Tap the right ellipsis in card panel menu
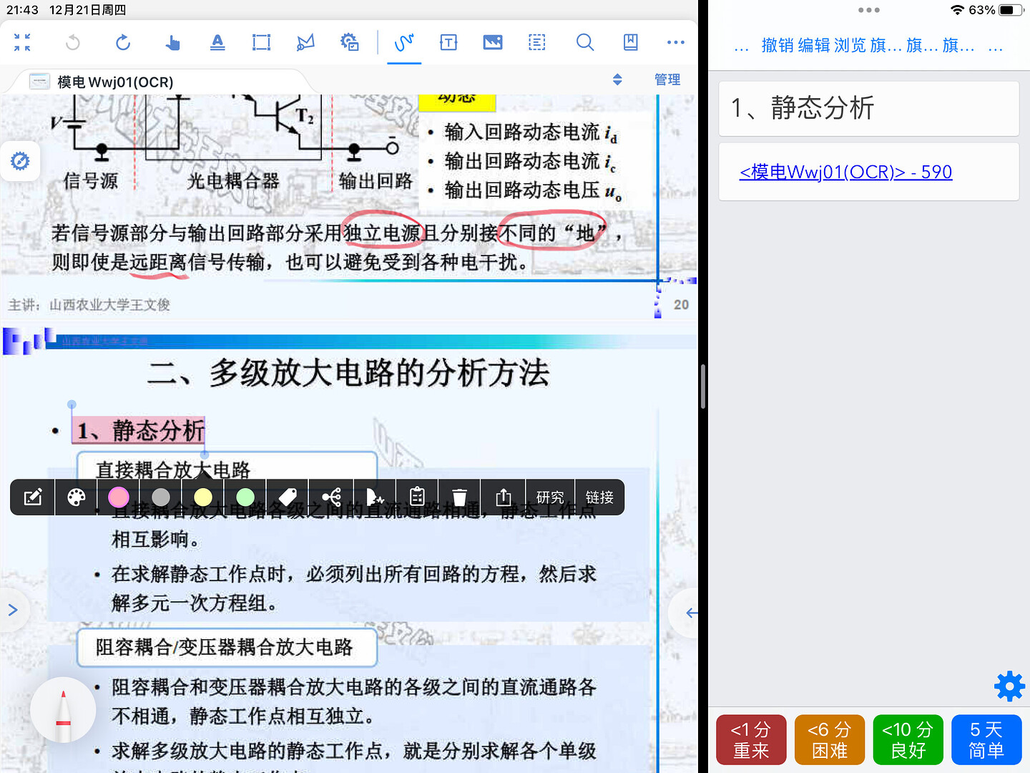1030x773 pixels. tap(995, 49)
